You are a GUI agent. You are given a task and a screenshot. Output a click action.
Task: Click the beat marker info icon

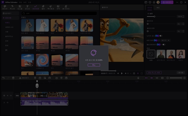coord(159,40)
